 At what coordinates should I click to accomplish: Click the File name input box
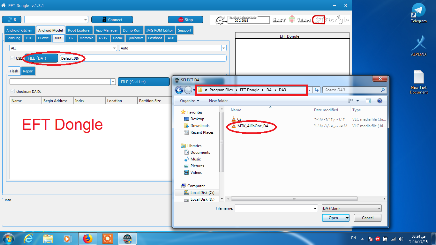[274, 208]
